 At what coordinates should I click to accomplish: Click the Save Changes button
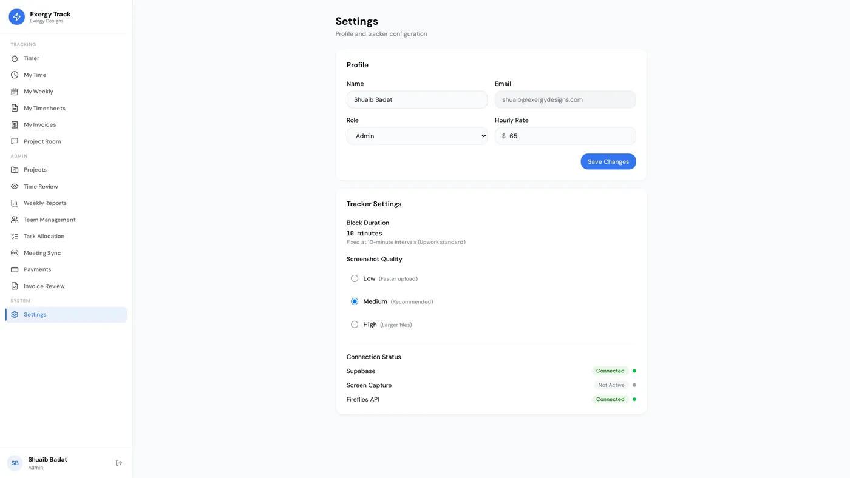608,161
